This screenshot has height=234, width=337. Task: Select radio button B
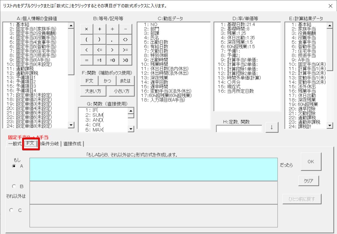[x=14, y=186]
